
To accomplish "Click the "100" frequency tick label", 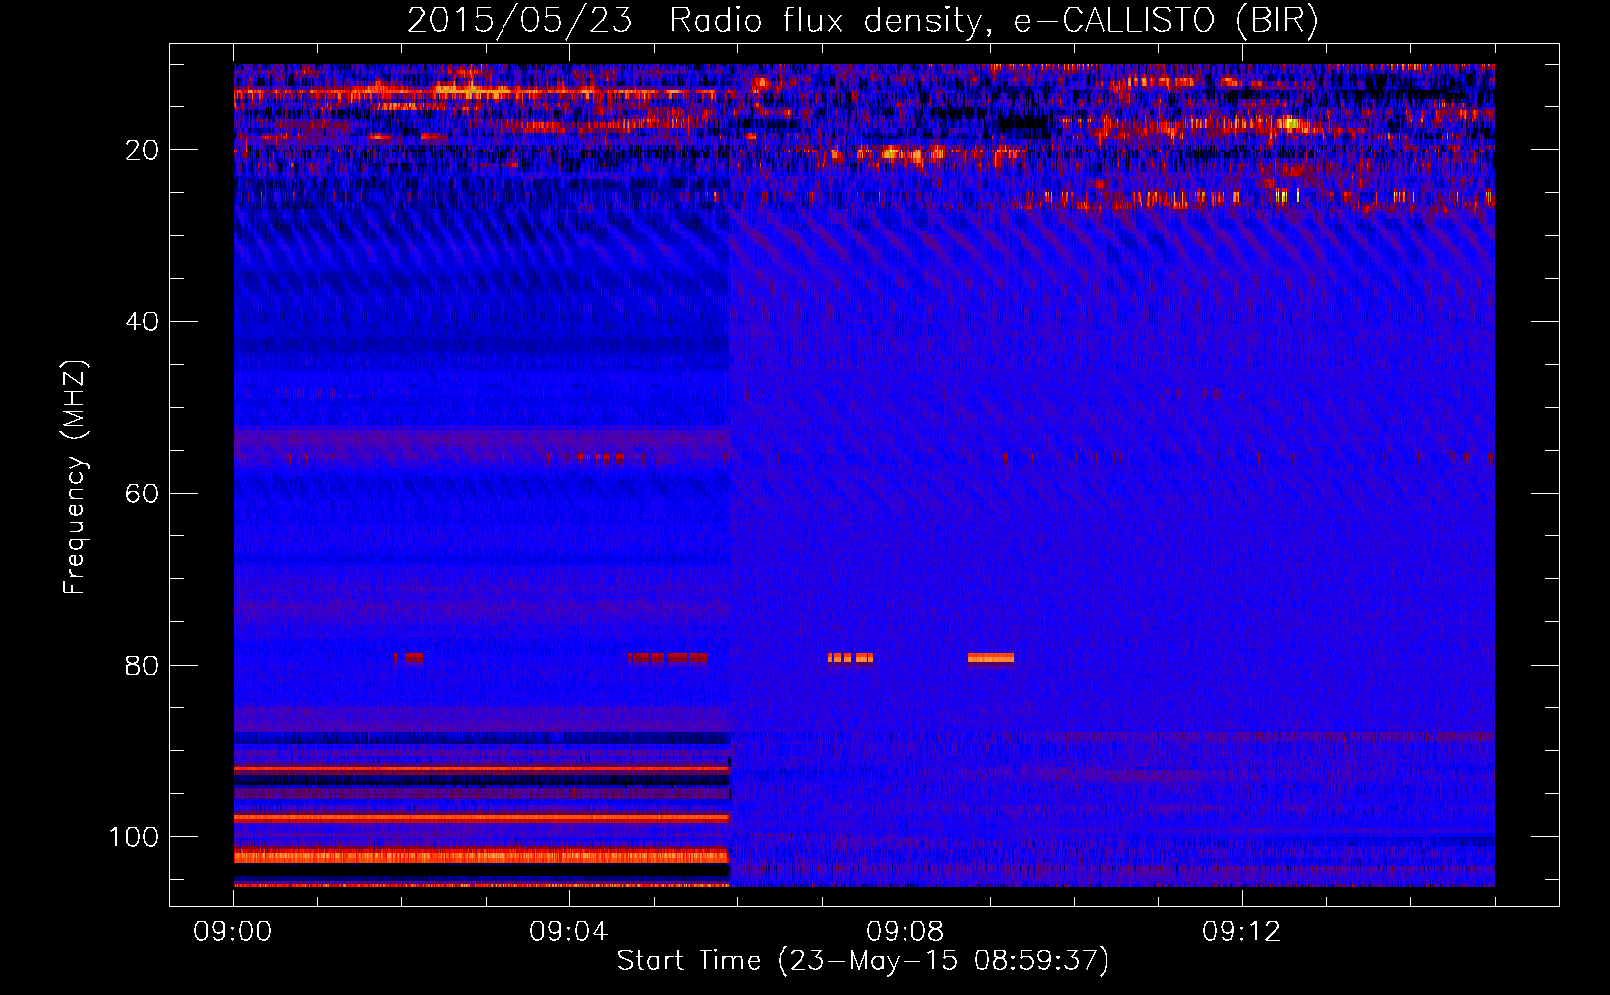I will tap(134, 837).
